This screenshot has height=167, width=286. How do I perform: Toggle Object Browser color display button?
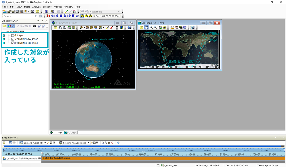(x=9, y=26)
